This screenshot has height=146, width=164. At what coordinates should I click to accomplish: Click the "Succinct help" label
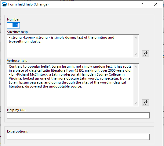click(17, 32)
